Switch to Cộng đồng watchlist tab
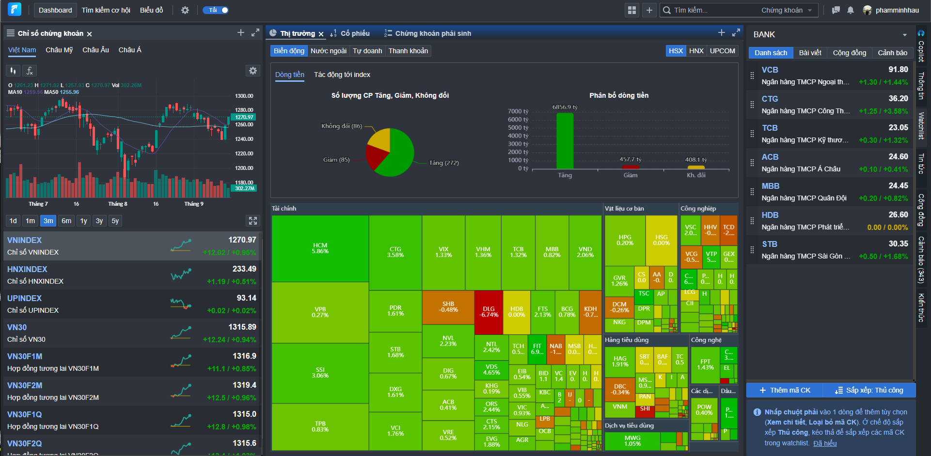Screen dimensions: 931x456 click(849, 53)
